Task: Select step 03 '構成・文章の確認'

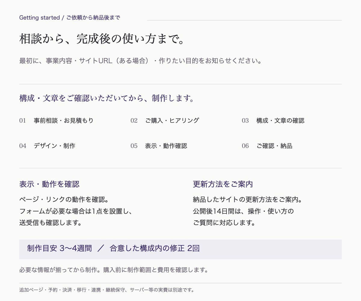Action: coord(273,120)
